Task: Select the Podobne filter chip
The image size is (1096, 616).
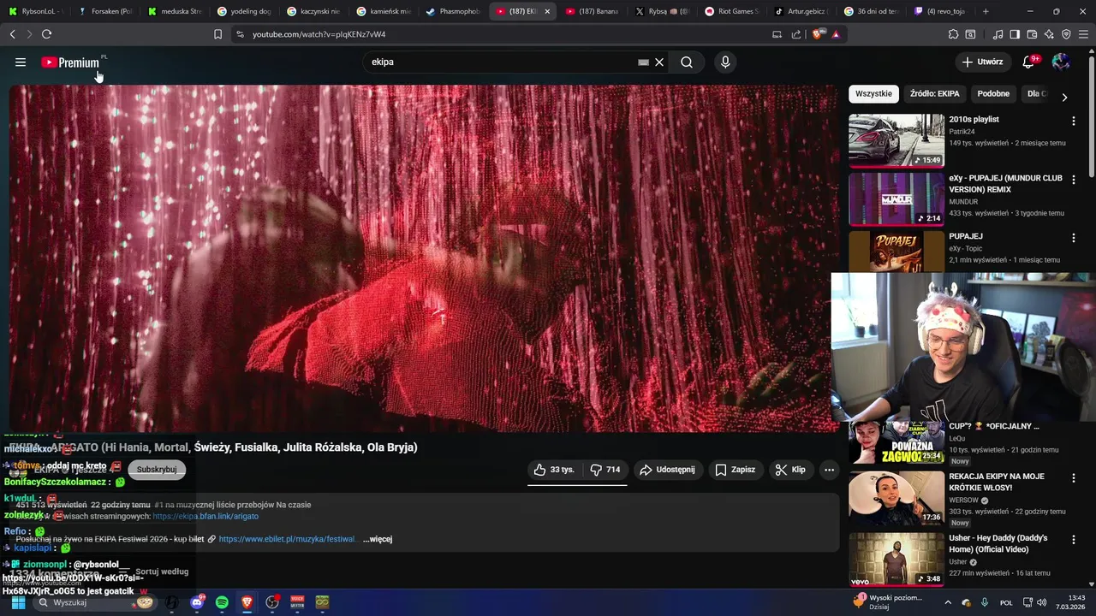Action: (993, 93)
